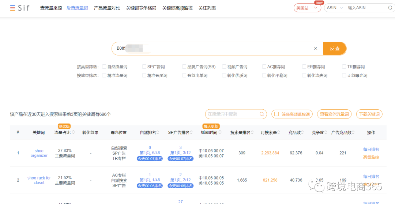The image size is (395, 204).
Task: Toggle 筛选高频监控词 checkbox button
Action: [292, 114]
